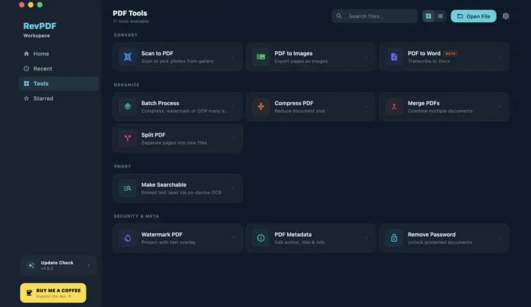This screenshot has width=531, height=307.
Task: Click the PDF Metadata info icon
Action: [x=261, y=238]
